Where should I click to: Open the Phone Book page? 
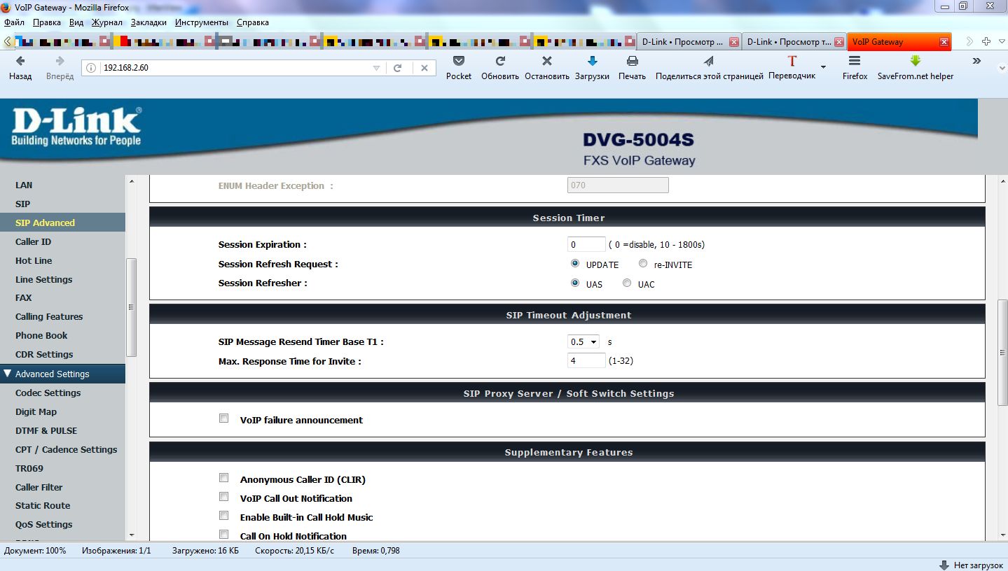(x=41, y=336)
